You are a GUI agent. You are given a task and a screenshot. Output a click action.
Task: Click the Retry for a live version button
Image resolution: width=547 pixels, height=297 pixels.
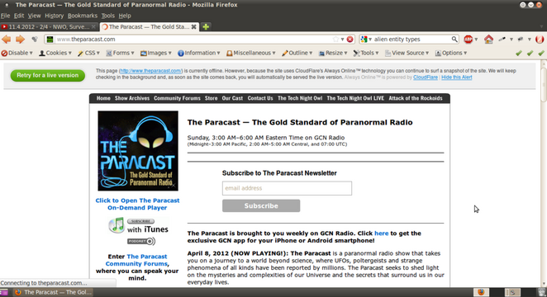47,75
